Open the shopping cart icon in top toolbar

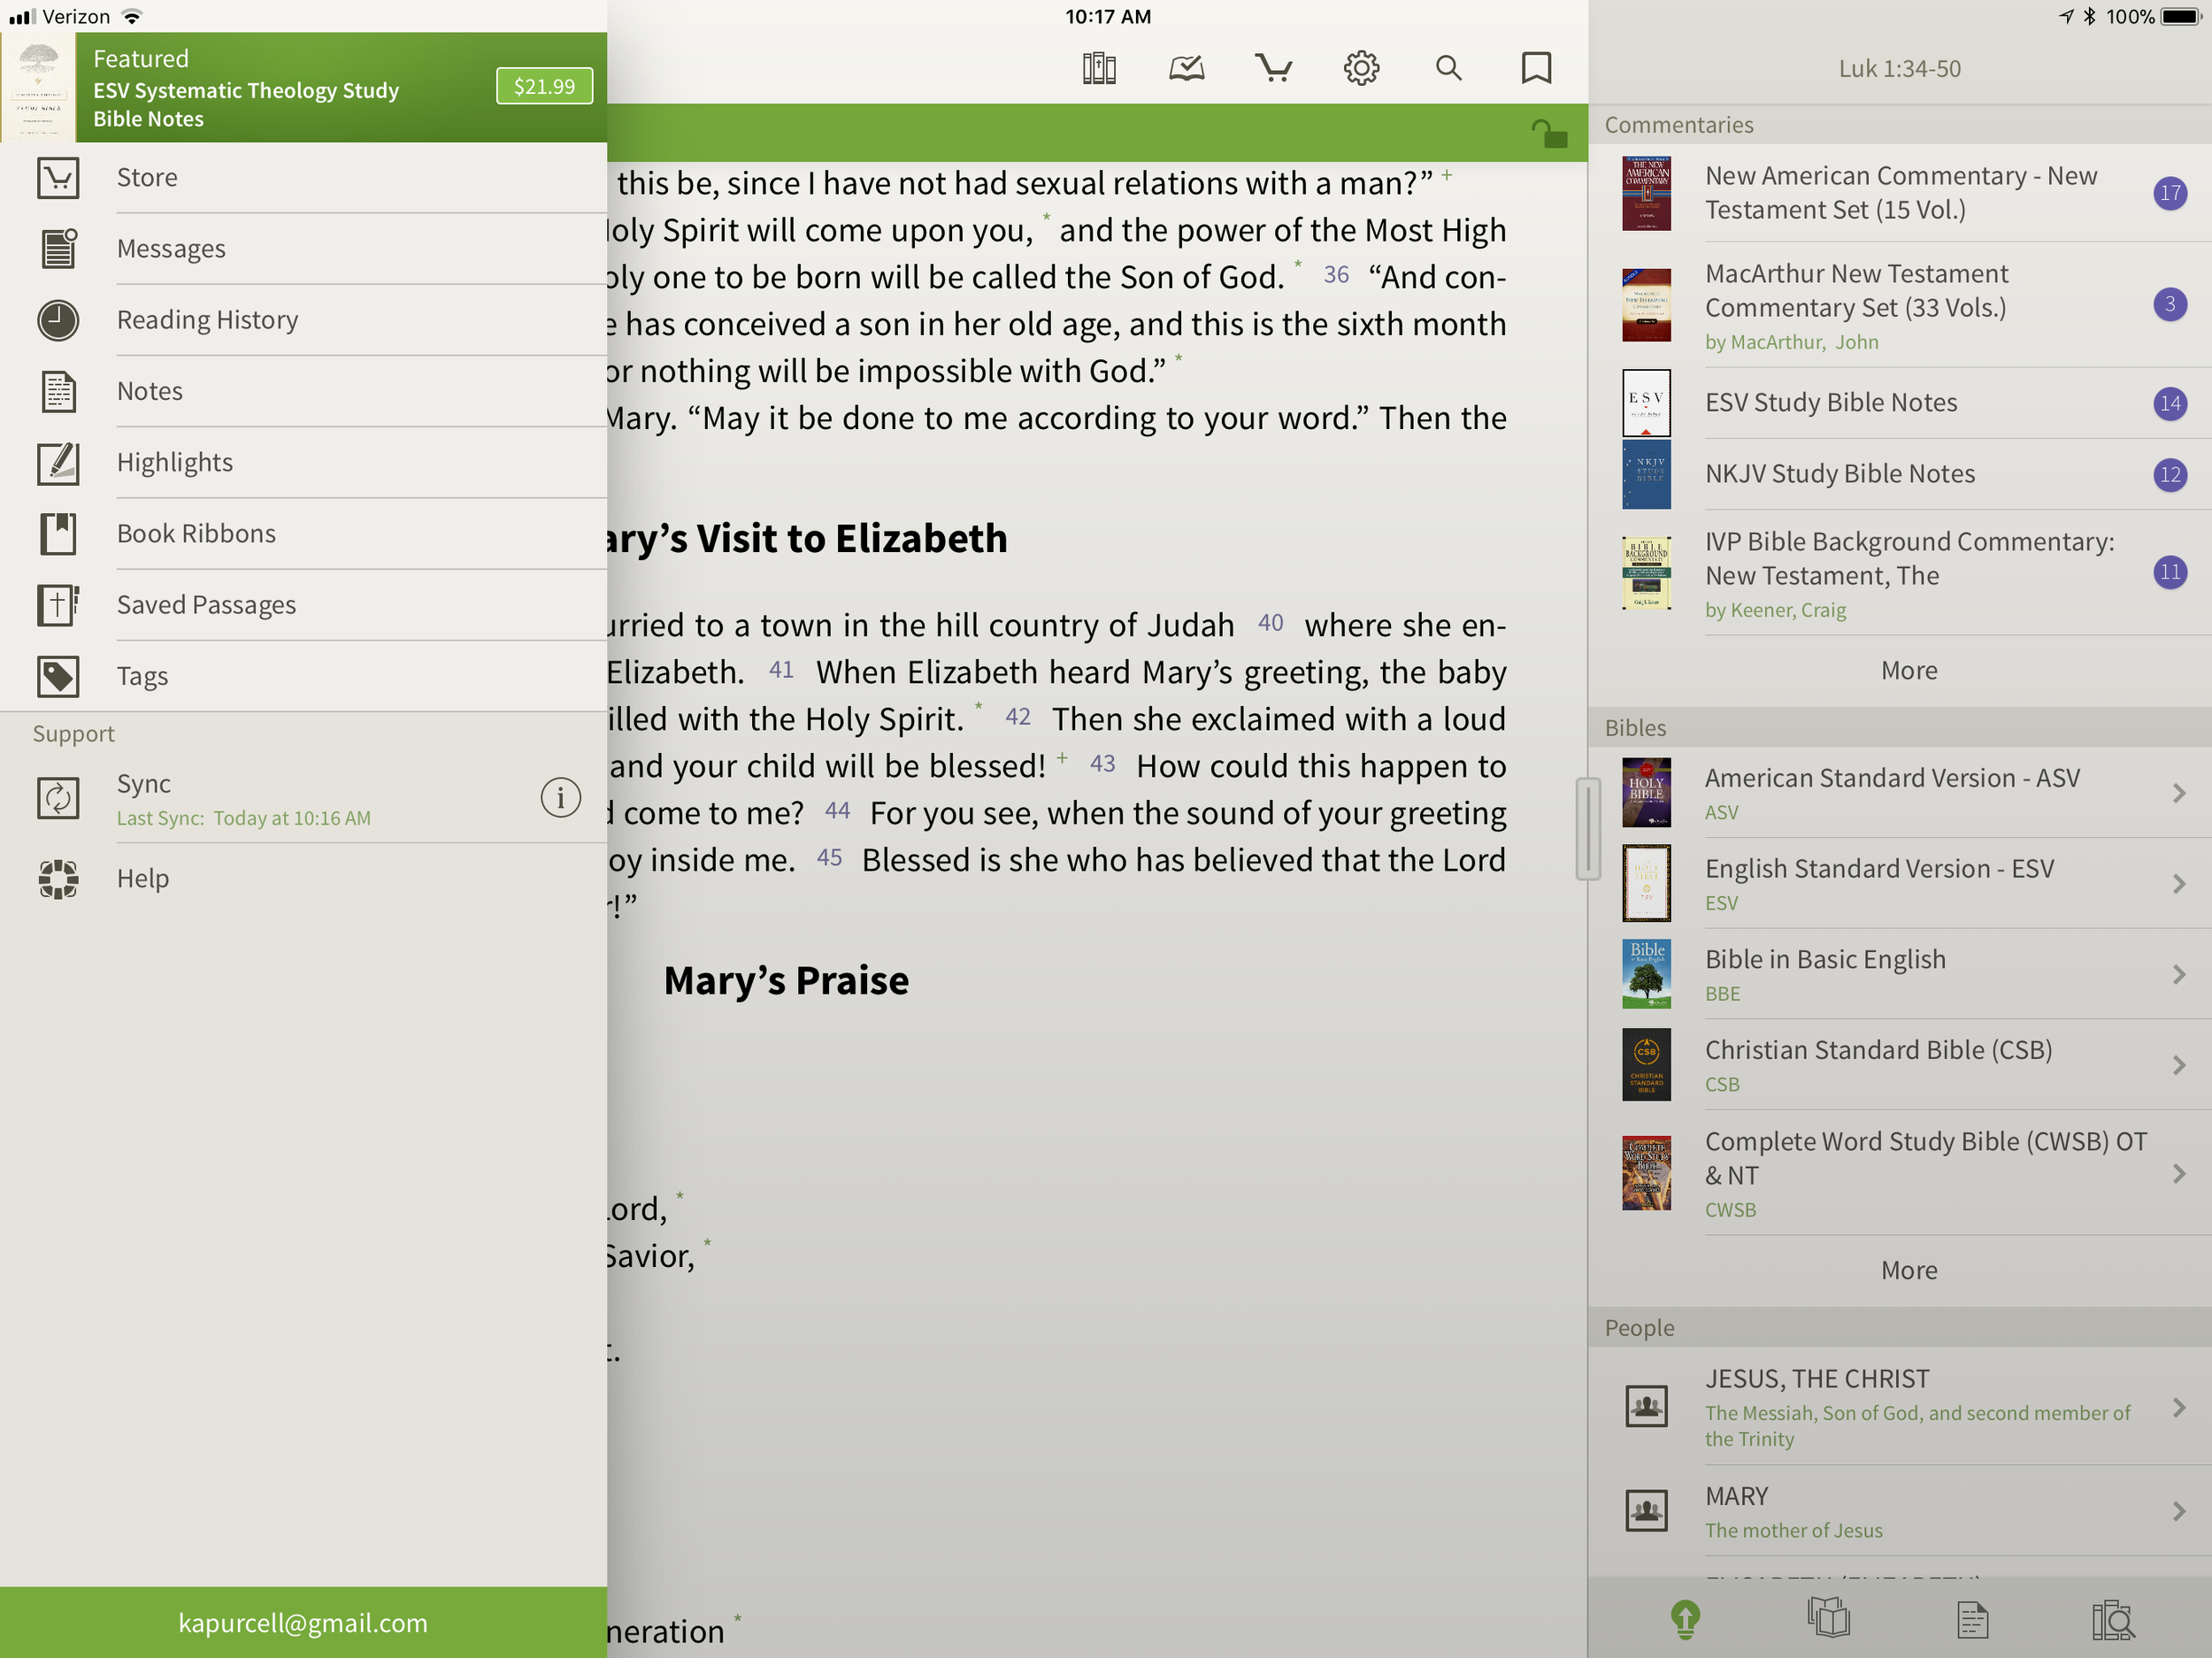(1273, 68)
